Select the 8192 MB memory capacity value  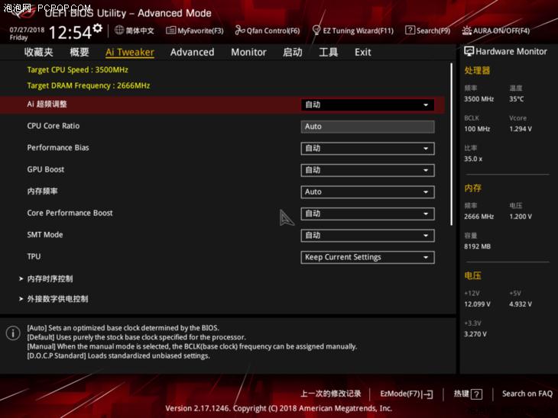pyautogui.click(x=477, y=246)
